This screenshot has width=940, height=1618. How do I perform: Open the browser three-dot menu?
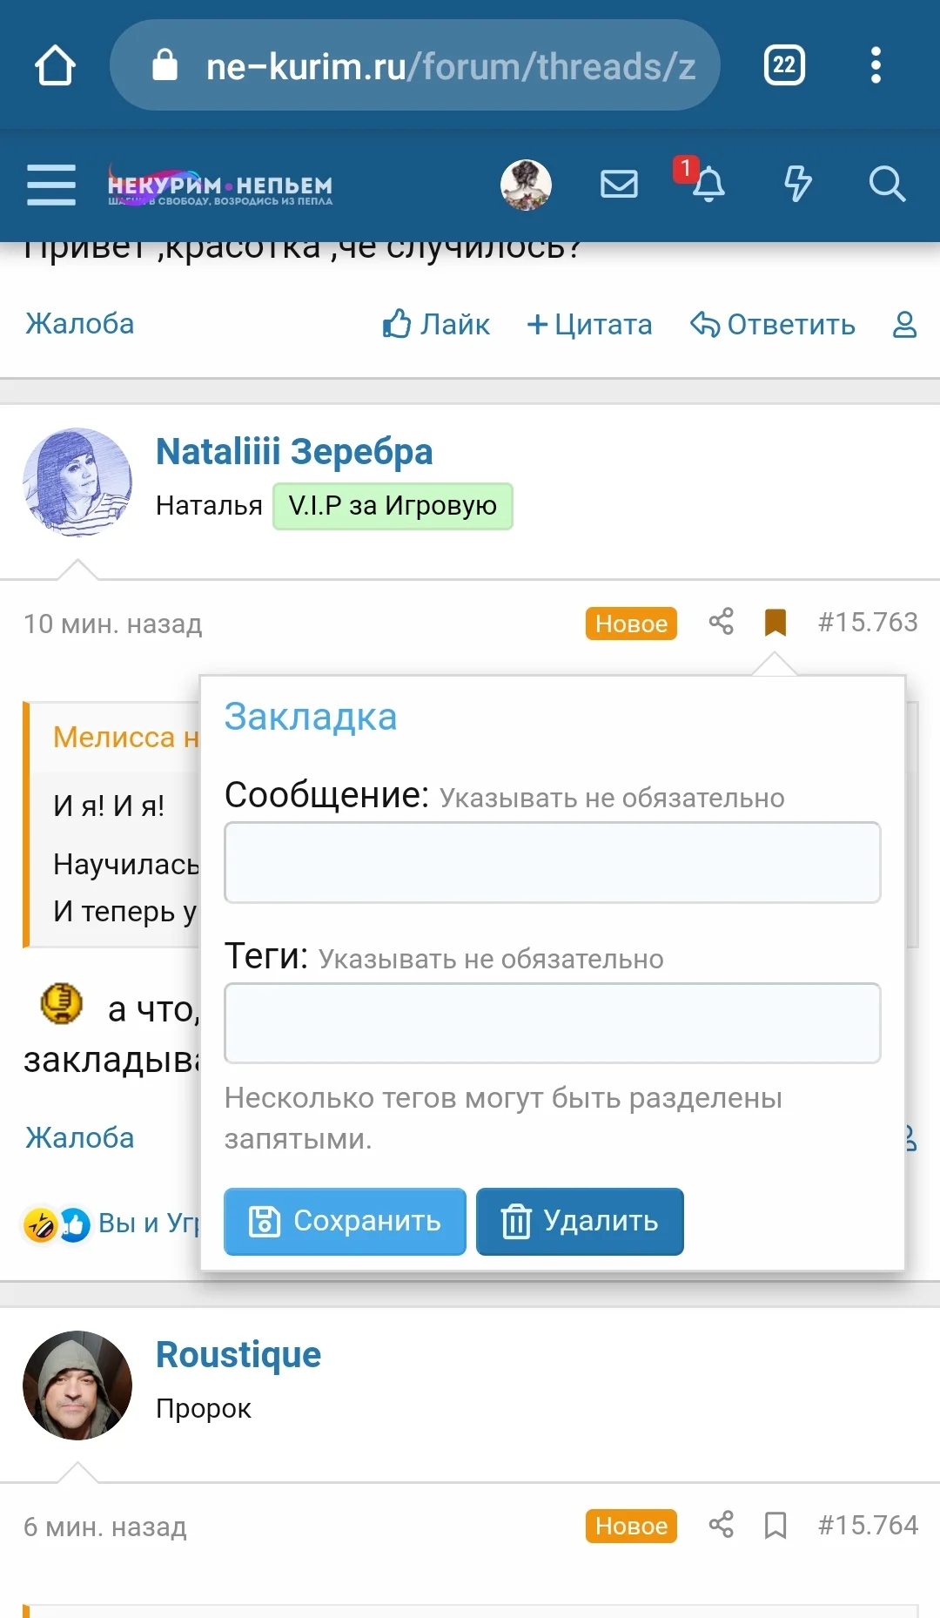[x=876, y=65]
